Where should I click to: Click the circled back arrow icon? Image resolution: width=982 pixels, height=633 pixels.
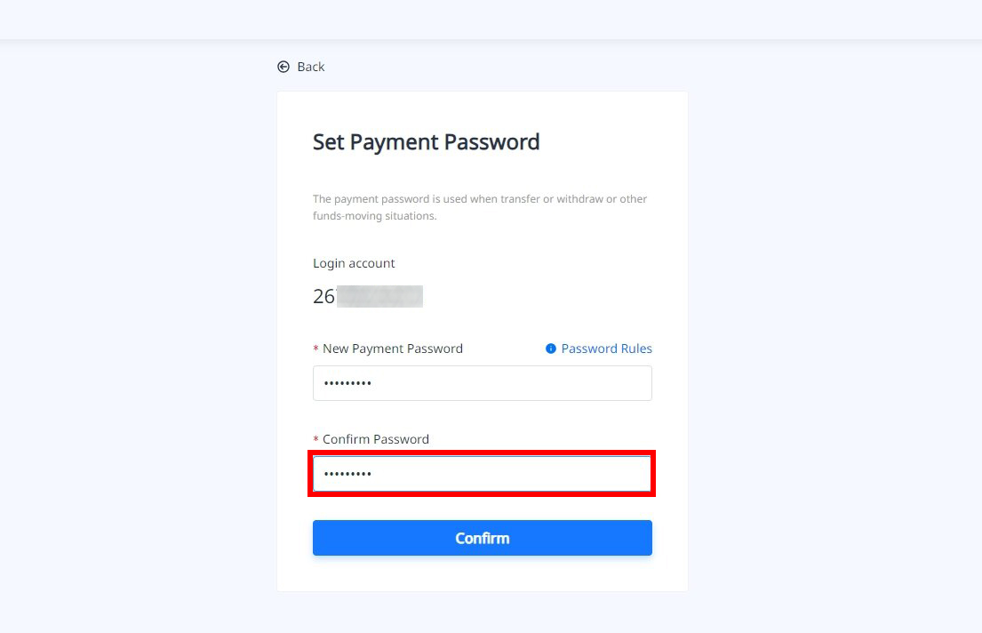click(283, 67)
